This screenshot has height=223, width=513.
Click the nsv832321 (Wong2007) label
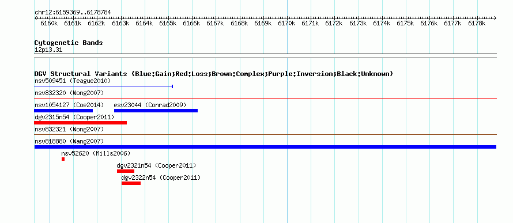coord(69,129)
